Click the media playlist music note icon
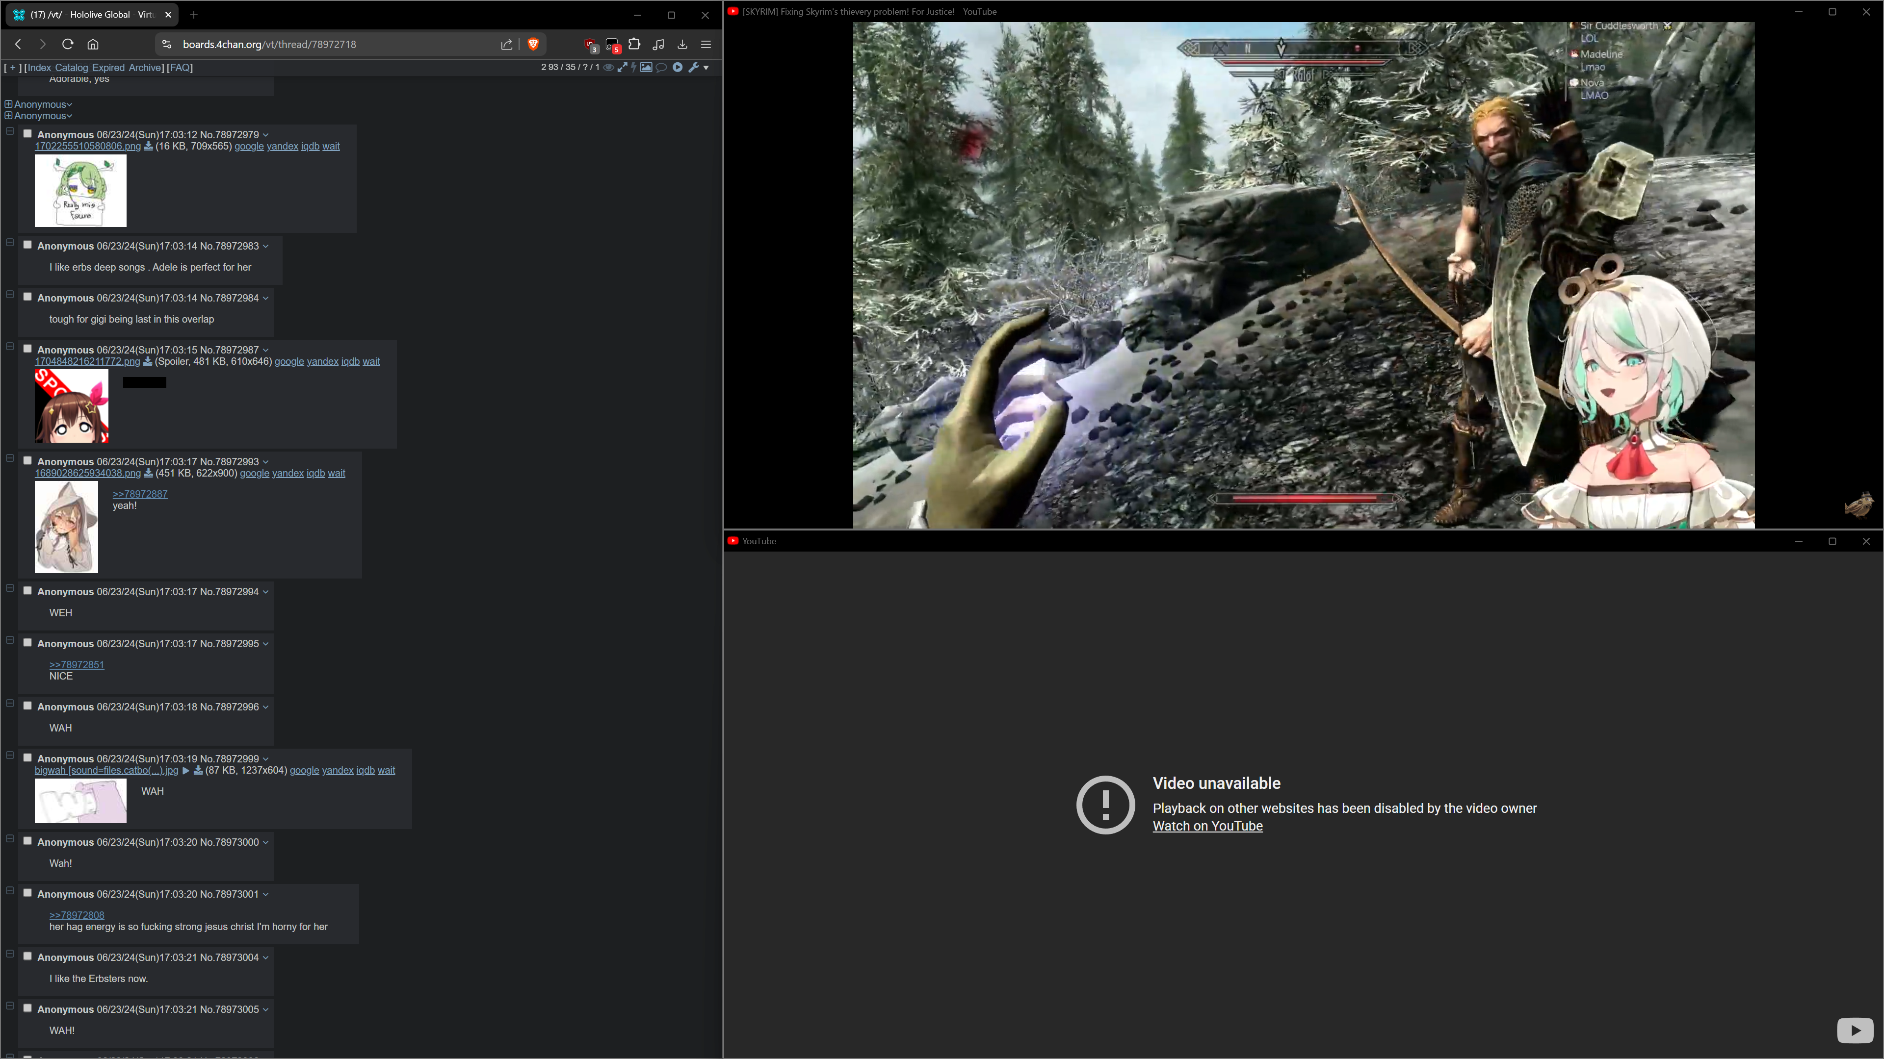Screen dimensions: 1884x1059 (658, 44)
